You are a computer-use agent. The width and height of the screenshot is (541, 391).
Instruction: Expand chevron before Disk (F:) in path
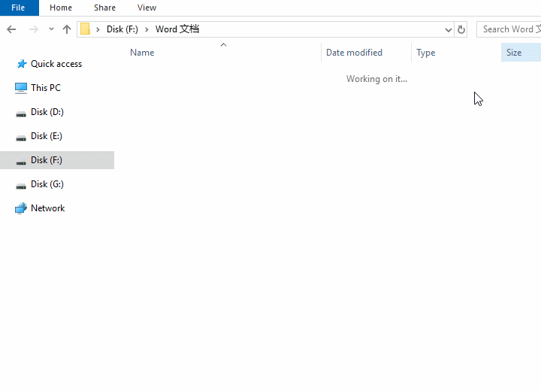click(x=98, y=29)
